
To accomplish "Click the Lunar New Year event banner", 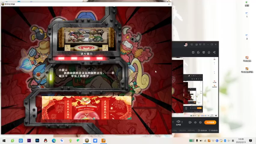I will coord(87,108).
